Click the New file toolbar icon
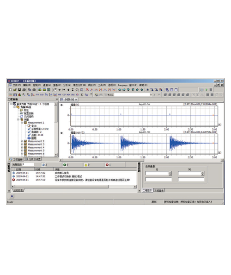The image size is (231, 275). tap(11, 90)
